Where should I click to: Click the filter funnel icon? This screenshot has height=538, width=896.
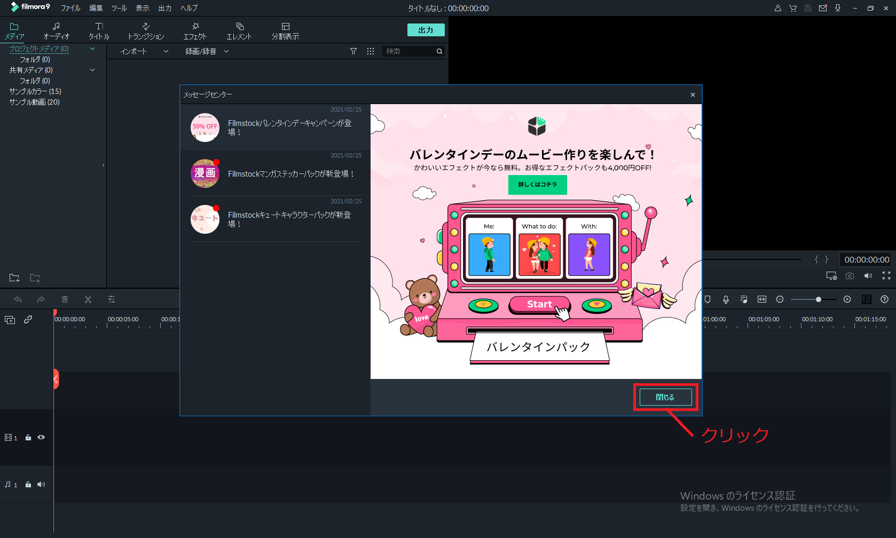point(353,51)
